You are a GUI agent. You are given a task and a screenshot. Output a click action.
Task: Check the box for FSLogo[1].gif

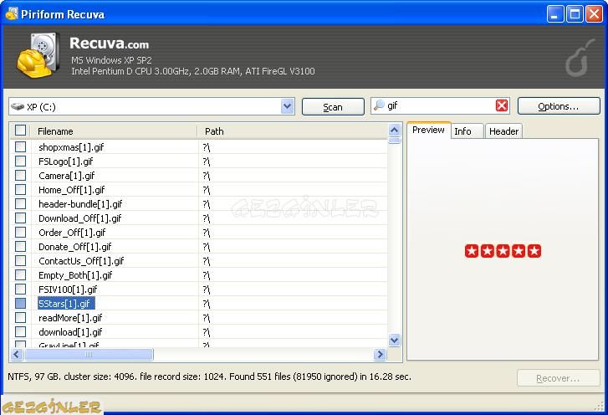pos(20,161)
